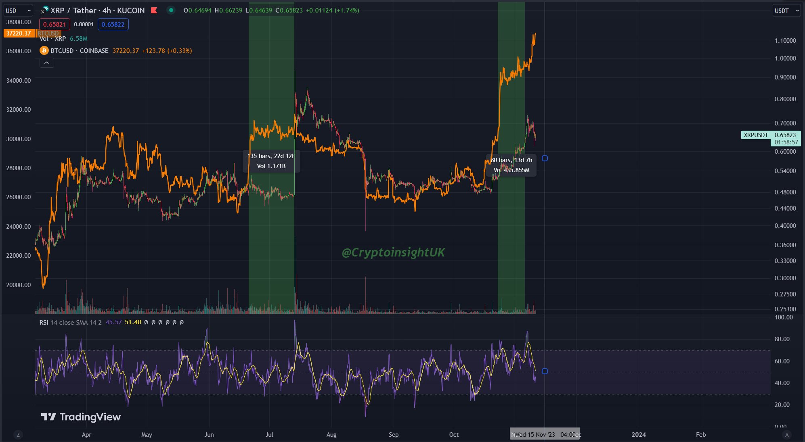Click the 30000.00 left price scale value
Image resolution: width=805 pixels, height=442 pixels.
click(19, 139)
